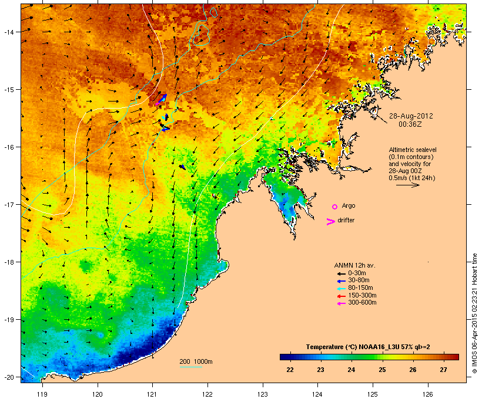Click the '200 1000m' isobath label
Viewport: 482px width, 399px height.
[196, 361]
